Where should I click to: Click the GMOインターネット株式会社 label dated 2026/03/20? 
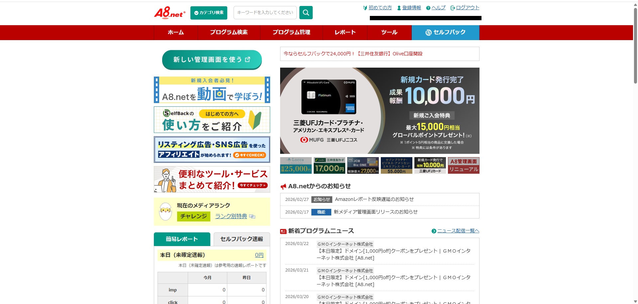(345, 297)
